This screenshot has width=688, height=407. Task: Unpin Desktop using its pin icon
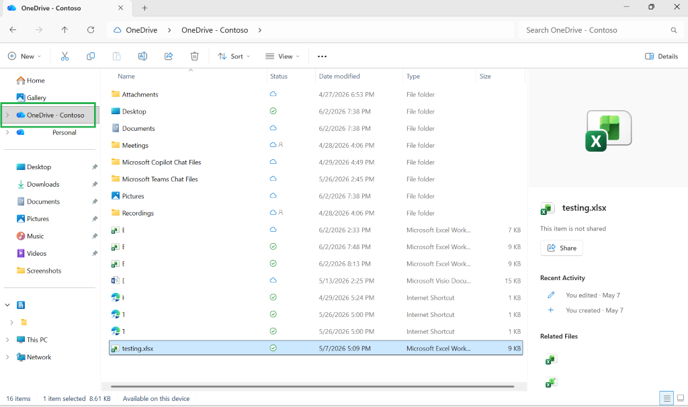(94, 167)
